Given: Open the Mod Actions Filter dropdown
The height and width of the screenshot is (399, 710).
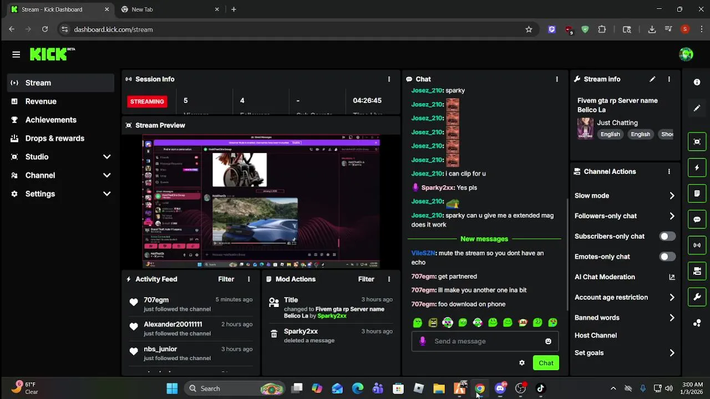Looking at the screenshot, I should (x=366, y=279).
